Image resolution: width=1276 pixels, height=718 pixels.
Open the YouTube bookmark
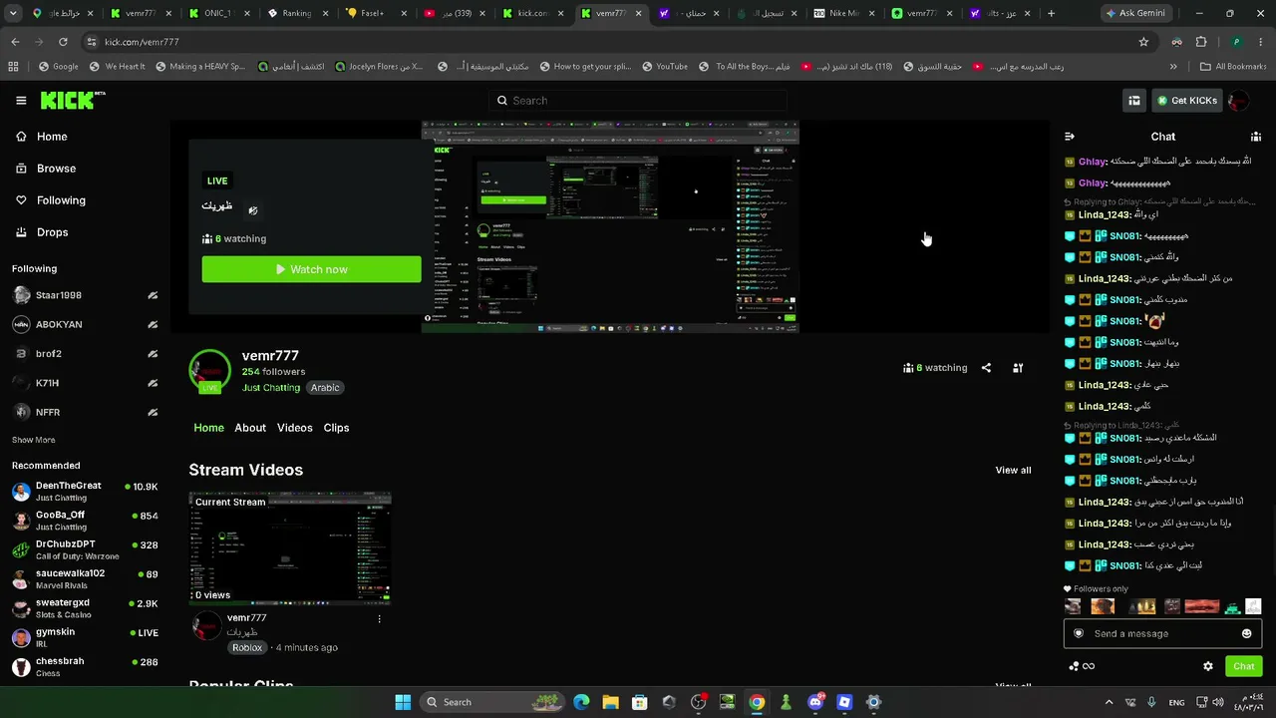(x=665, y=67)
